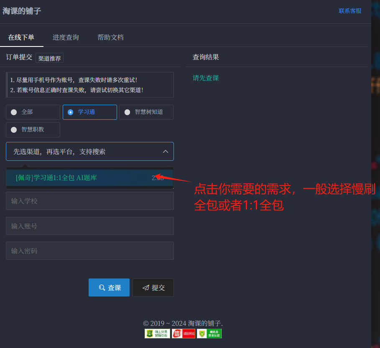Open the 网上交易保障中心 certification badge
The width and height of the screenshot is (380, 348).
coord(157,333)
